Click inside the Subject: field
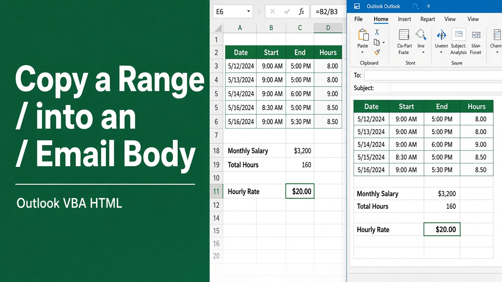The height and width of the screenshot is (282, 502). pos(446,88)
